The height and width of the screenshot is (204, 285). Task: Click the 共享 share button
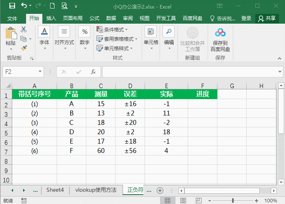click(x=267, y=18)
